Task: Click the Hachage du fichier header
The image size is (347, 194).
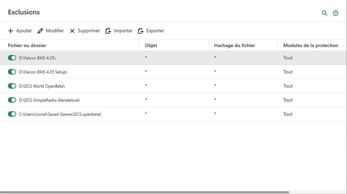Action: [235, 45]
